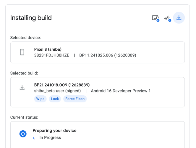The height and width of the screenshot is (148, 196).
Task: Click the BP21.241018.009 build title
Action: click(62, 85)
